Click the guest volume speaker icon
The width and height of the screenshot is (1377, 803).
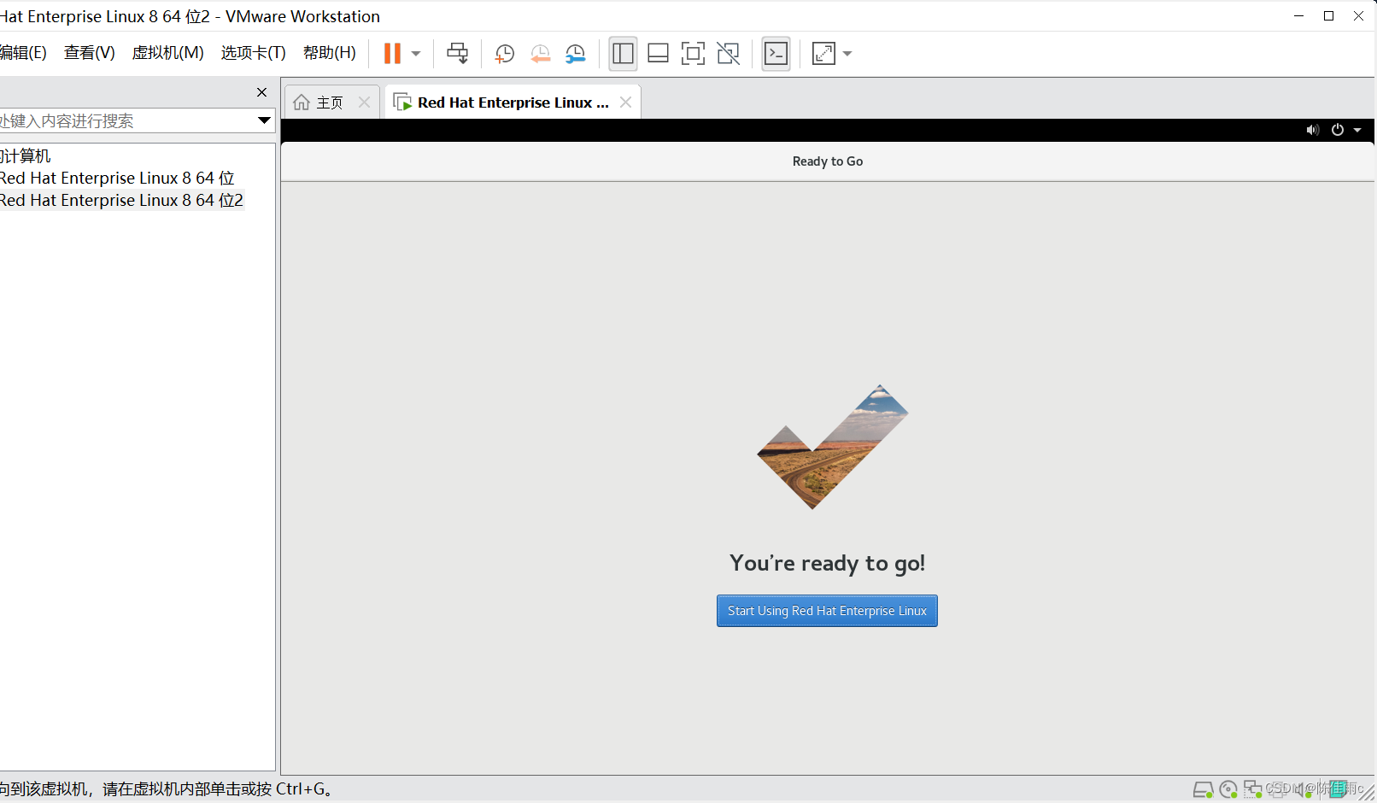(1313, 130)
